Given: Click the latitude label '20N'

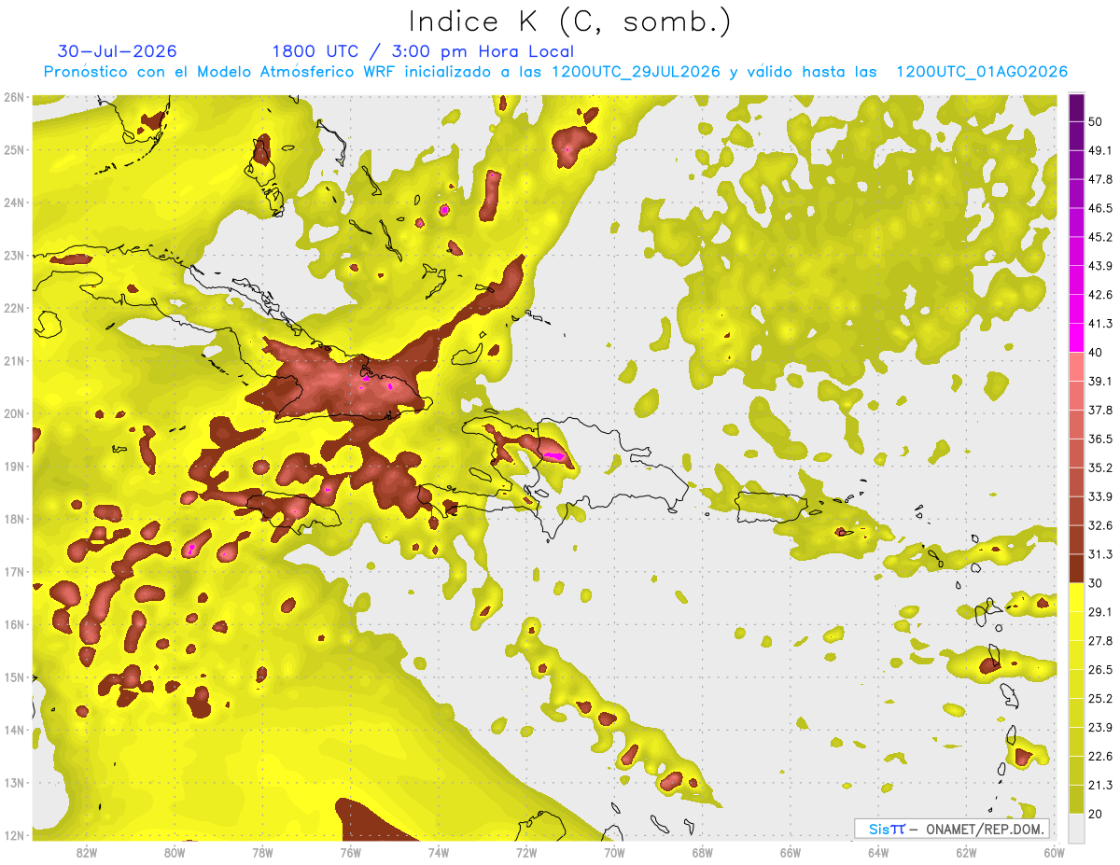Looking at the screenshot, I should [x=13, y=413].
